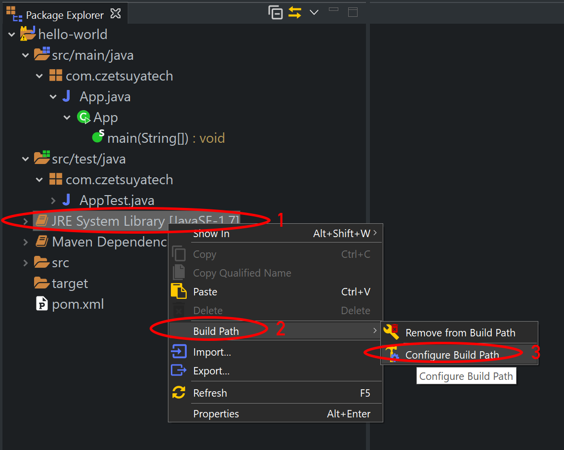Click the Remove from Build Path icon
The width and height of the screenshot is (564, 450).
(392, 332)
